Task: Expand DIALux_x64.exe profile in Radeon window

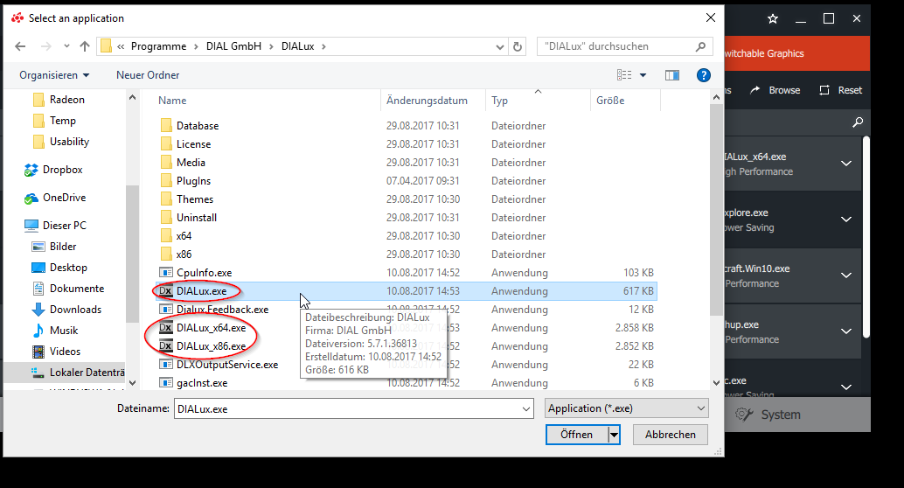Action: (x=846, y=164)
